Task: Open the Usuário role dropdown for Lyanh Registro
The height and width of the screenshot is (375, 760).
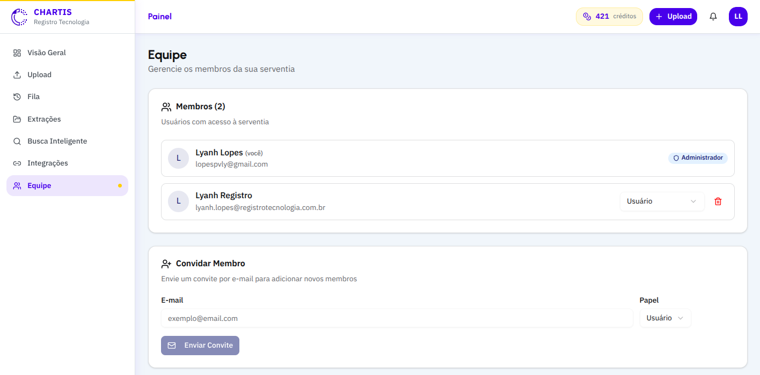Action: [x=662, y=201]
